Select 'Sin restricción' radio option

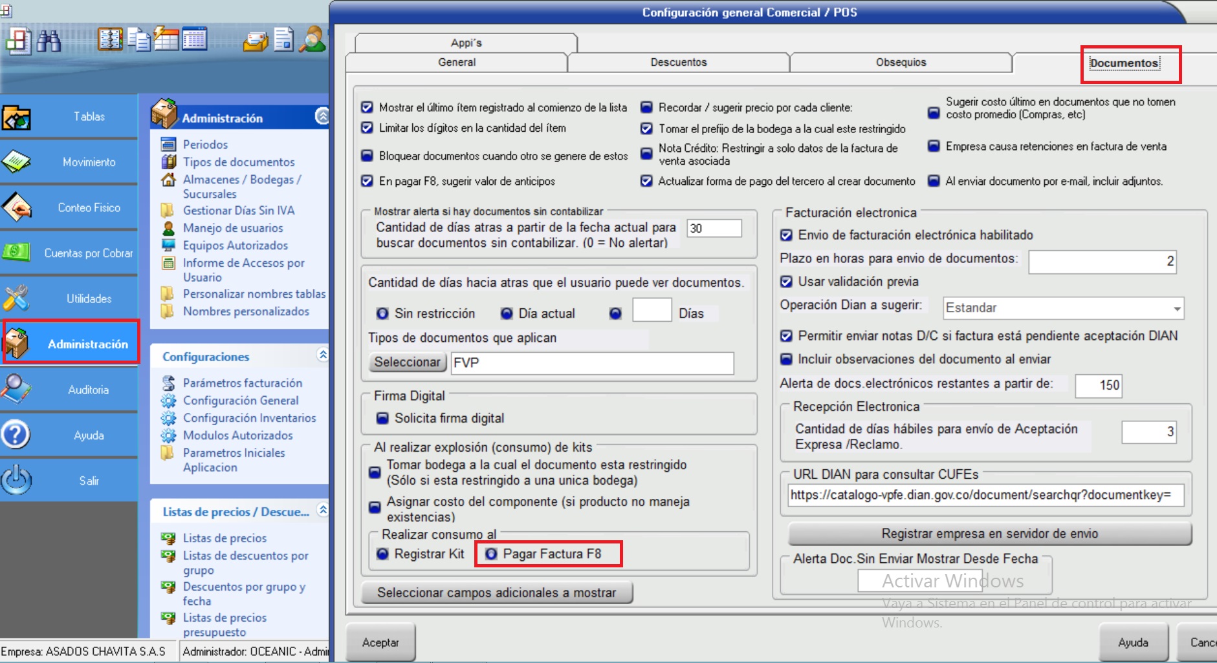coord(382,313)
